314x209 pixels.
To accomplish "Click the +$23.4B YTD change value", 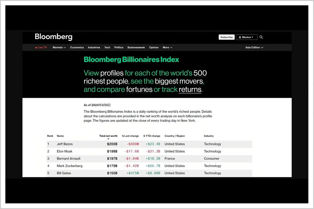I will pos(153,144).
